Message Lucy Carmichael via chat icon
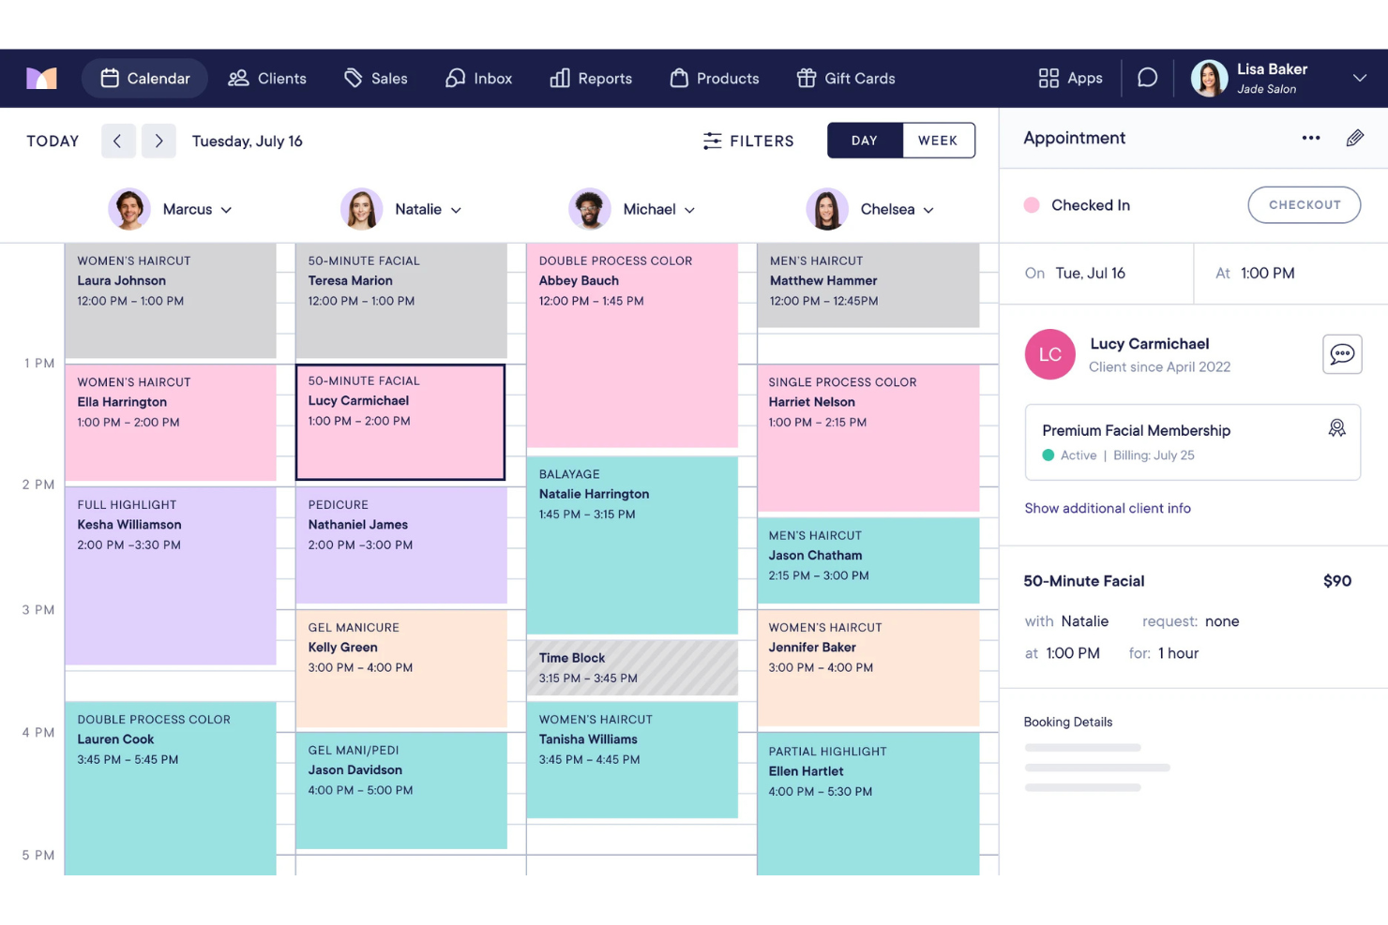 point(1341,354)
